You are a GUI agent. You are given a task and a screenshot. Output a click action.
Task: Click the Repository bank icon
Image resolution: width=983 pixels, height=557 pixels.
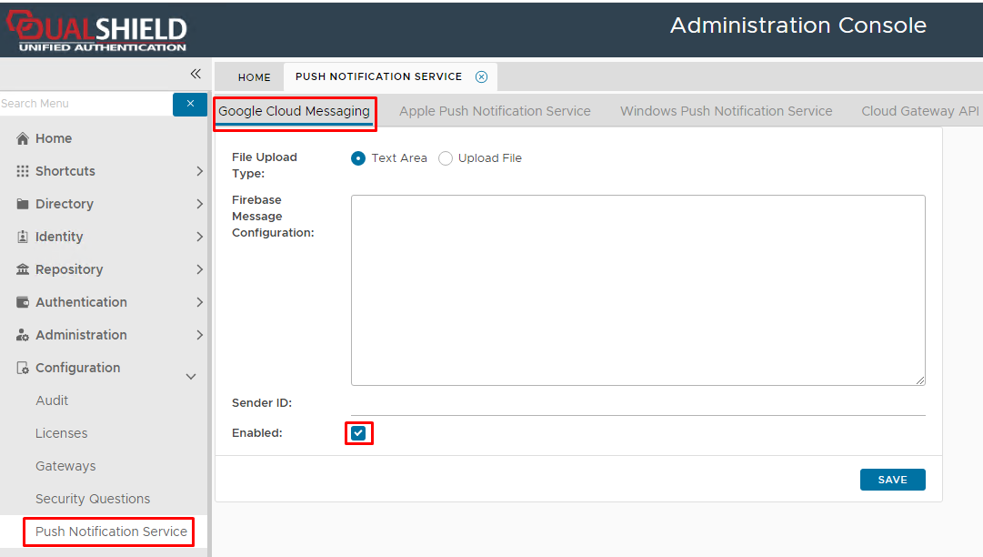[x=23, y=269]
